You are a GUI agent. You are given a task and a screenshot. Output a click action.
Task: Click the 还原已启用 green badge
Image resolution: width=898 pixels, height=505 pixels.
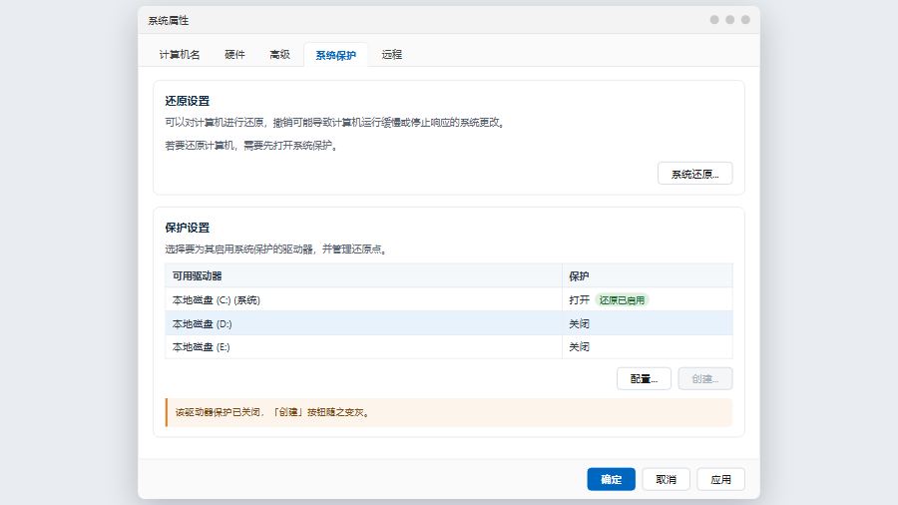[622, 300]
